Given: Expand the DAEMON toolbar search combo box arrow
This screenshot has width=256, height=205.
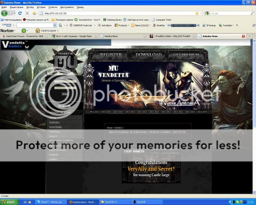Looking at the screenshot, I should coord(55,25).
